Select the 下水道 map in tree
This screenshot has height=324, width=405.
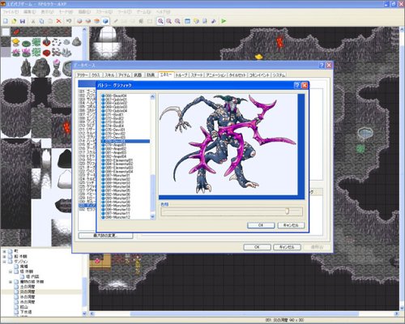pos(26,312)
